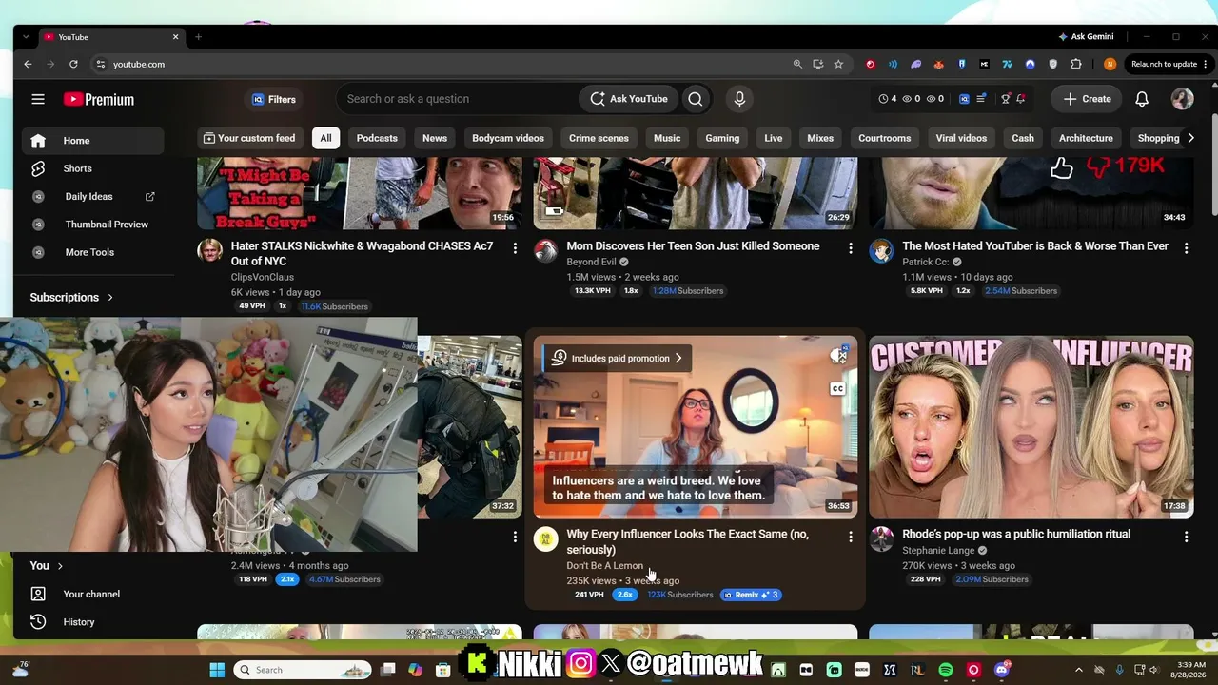Select the News chip
The height and width of the screenshot is (685, 1218).
pos(435,138)
